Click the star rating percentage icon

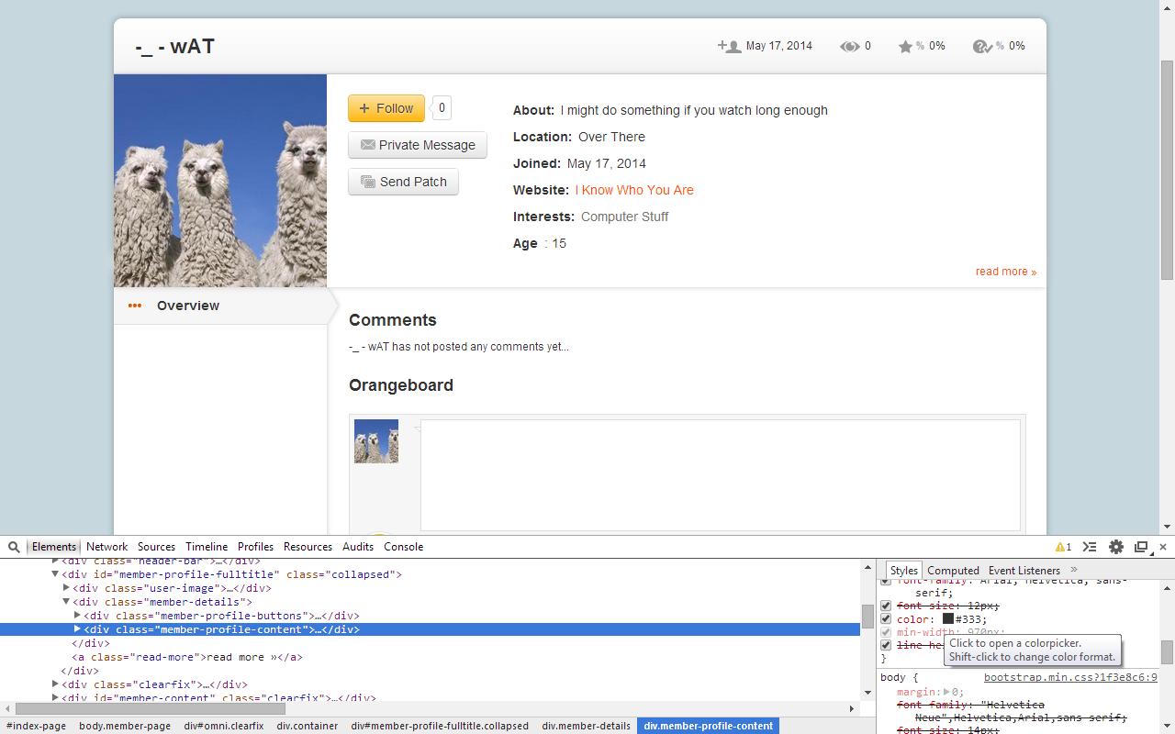[905, 46]
